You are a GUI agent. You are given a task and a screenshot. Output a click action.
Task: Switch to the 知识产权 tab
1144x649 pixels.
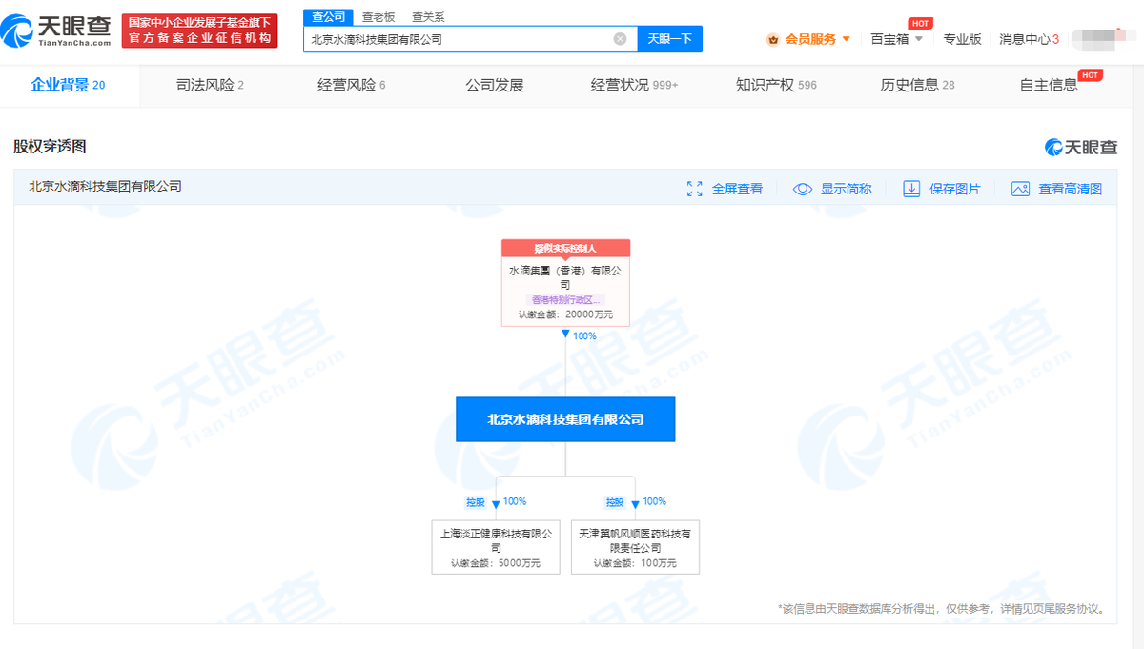(x=776, y=85)
